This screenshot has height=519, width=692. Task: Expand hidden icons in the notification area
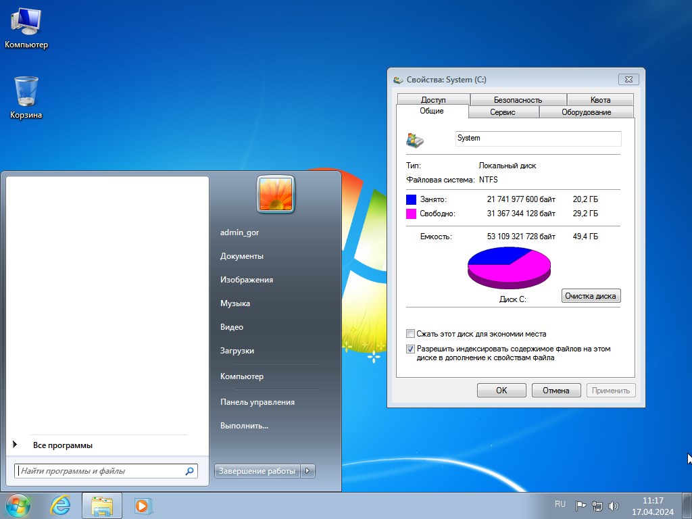click(x=549, y=504)
